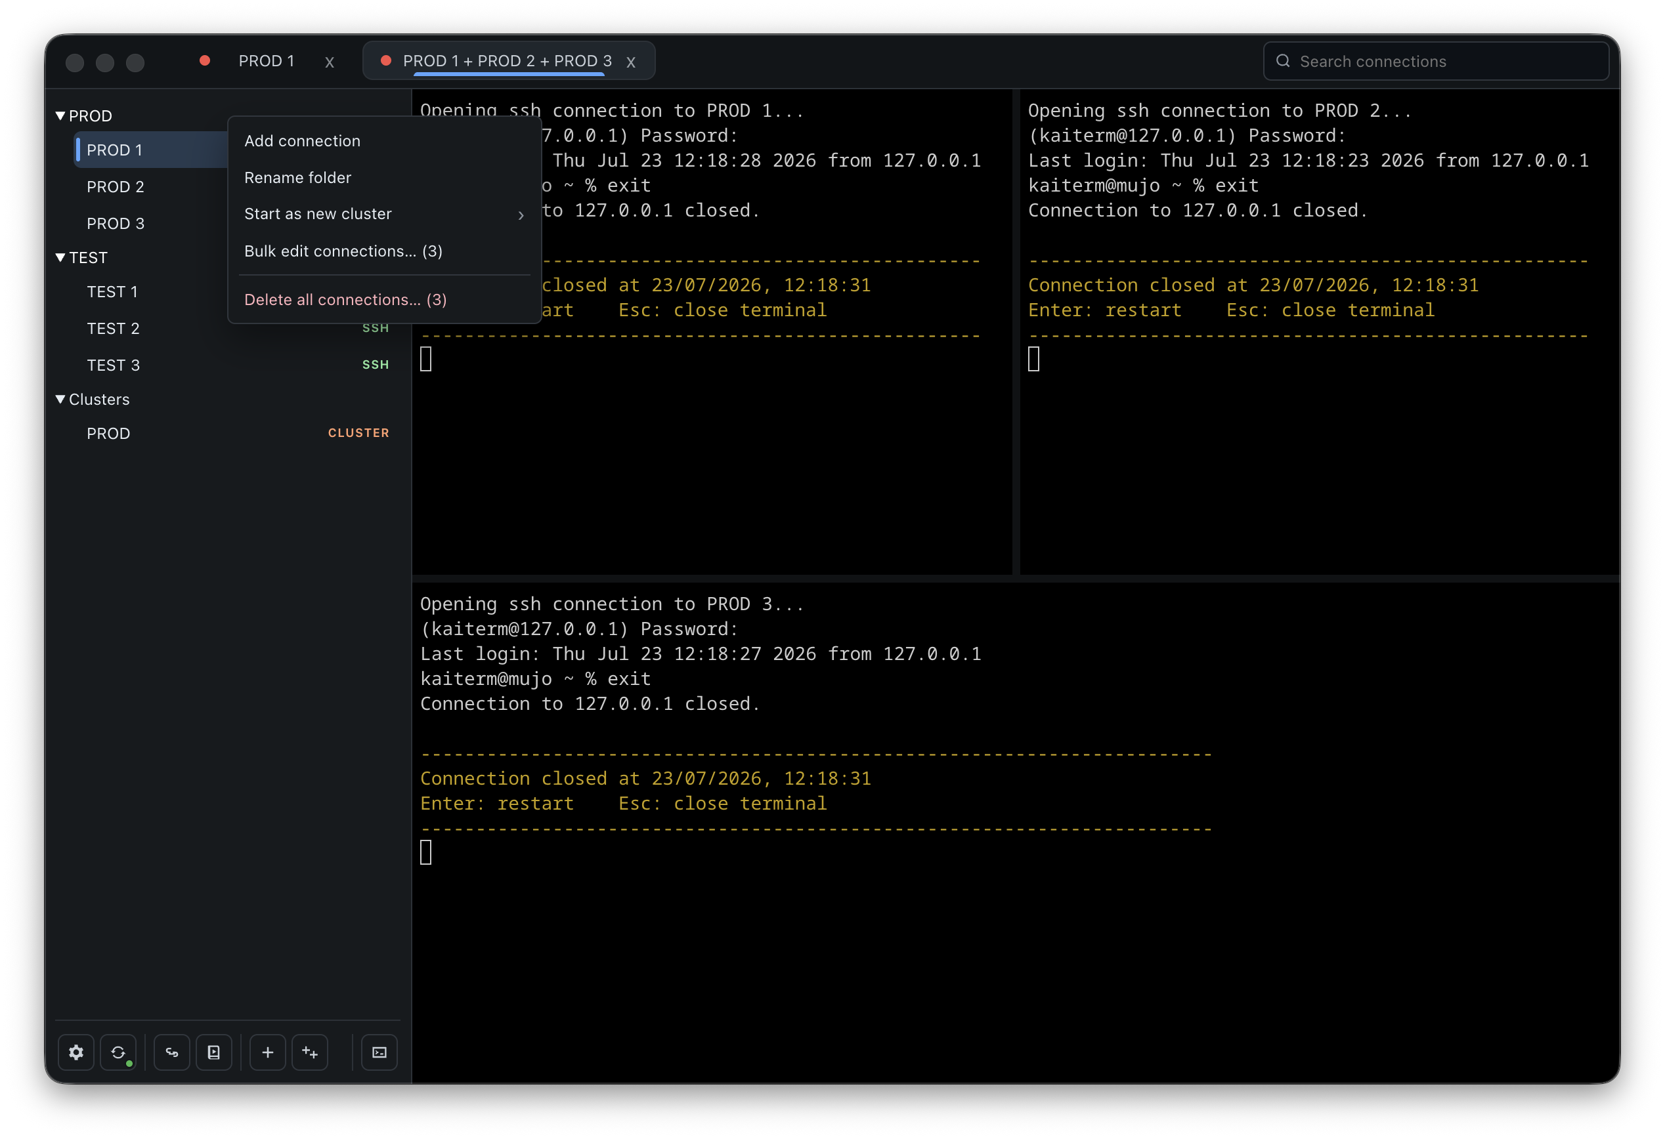Click the chain link icon in sidebar toolbar

pos(172,1052)
